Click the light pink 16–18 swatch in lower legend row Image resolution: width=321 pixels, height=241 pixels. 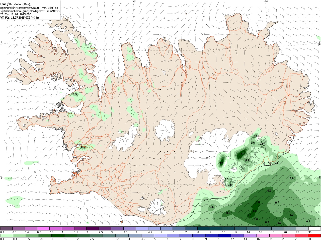(263, 236)
